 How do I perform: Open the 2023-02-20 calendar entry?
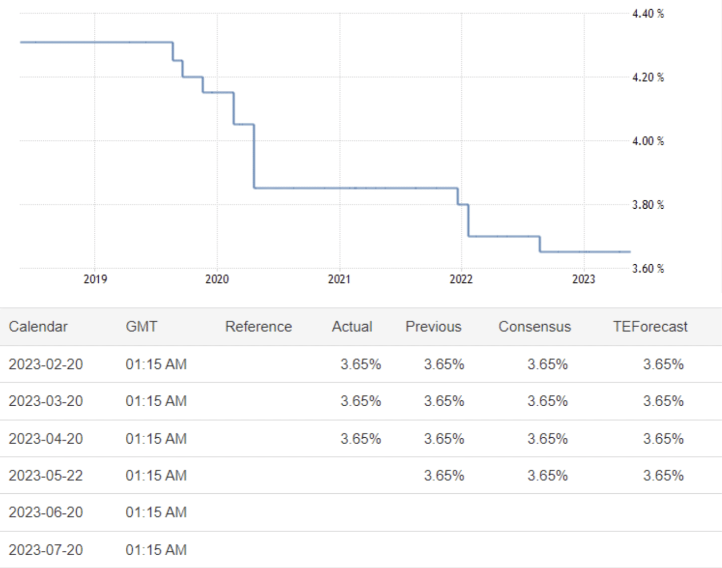[46, 365]
